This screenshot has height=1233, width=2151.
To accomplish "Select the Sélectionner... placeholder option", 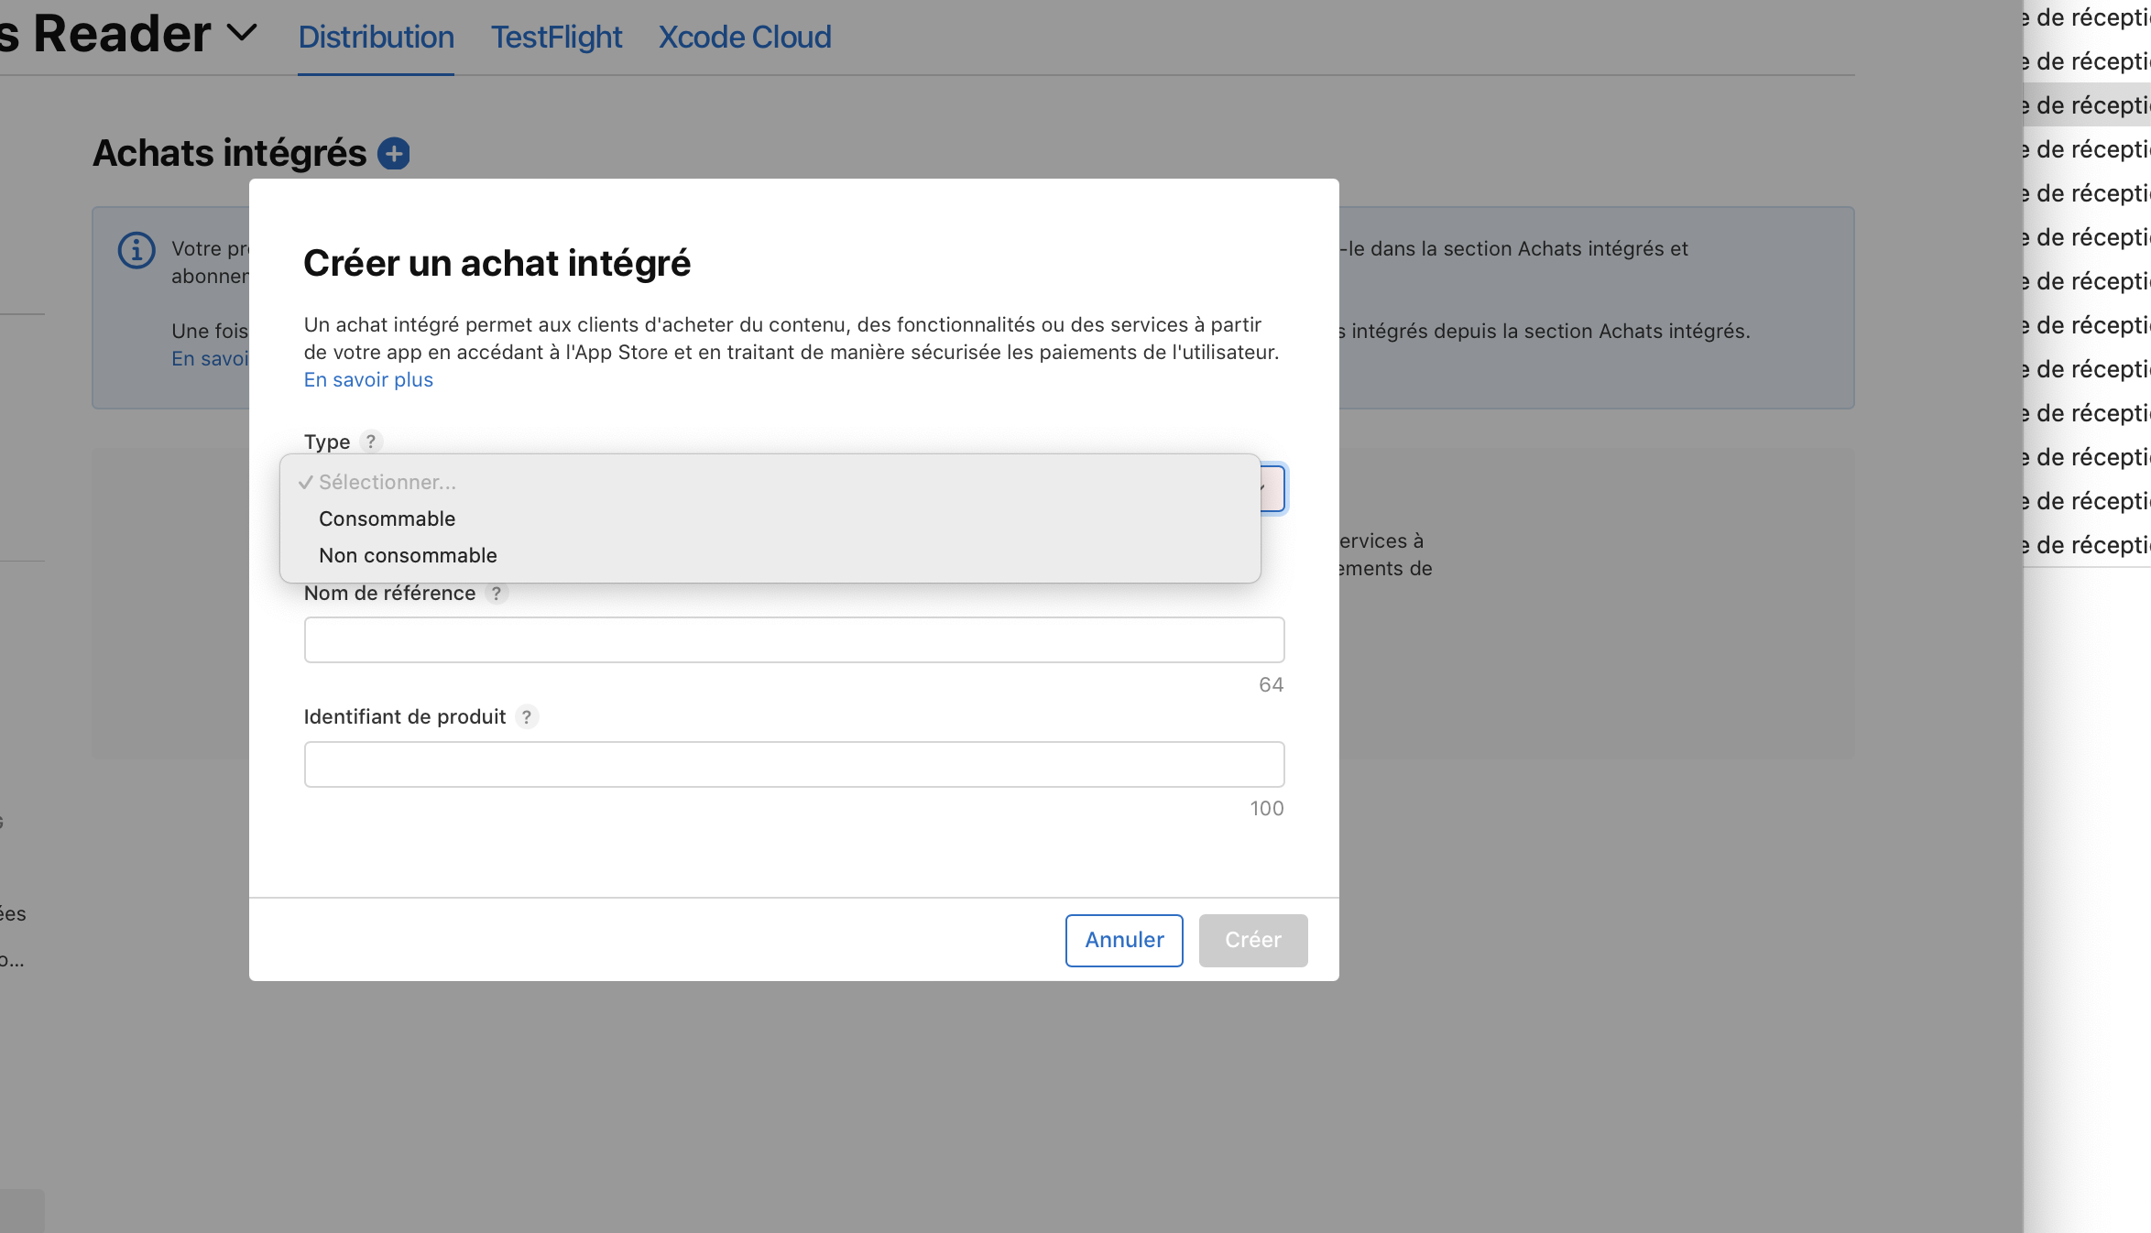I will coord(387,482).
